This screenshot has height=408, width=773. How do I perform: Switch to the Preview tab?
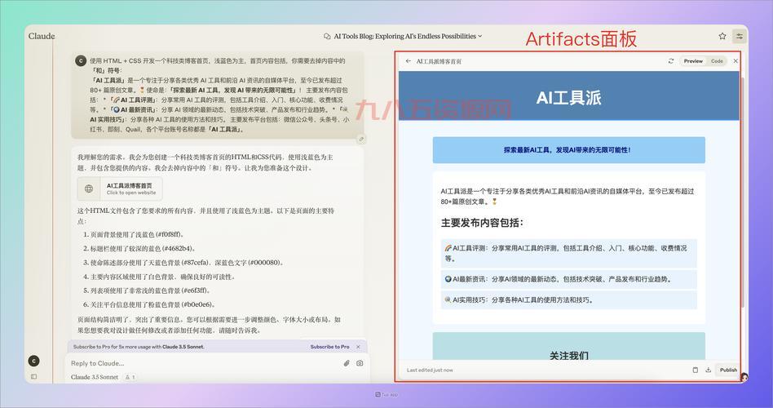coord(693,61)
